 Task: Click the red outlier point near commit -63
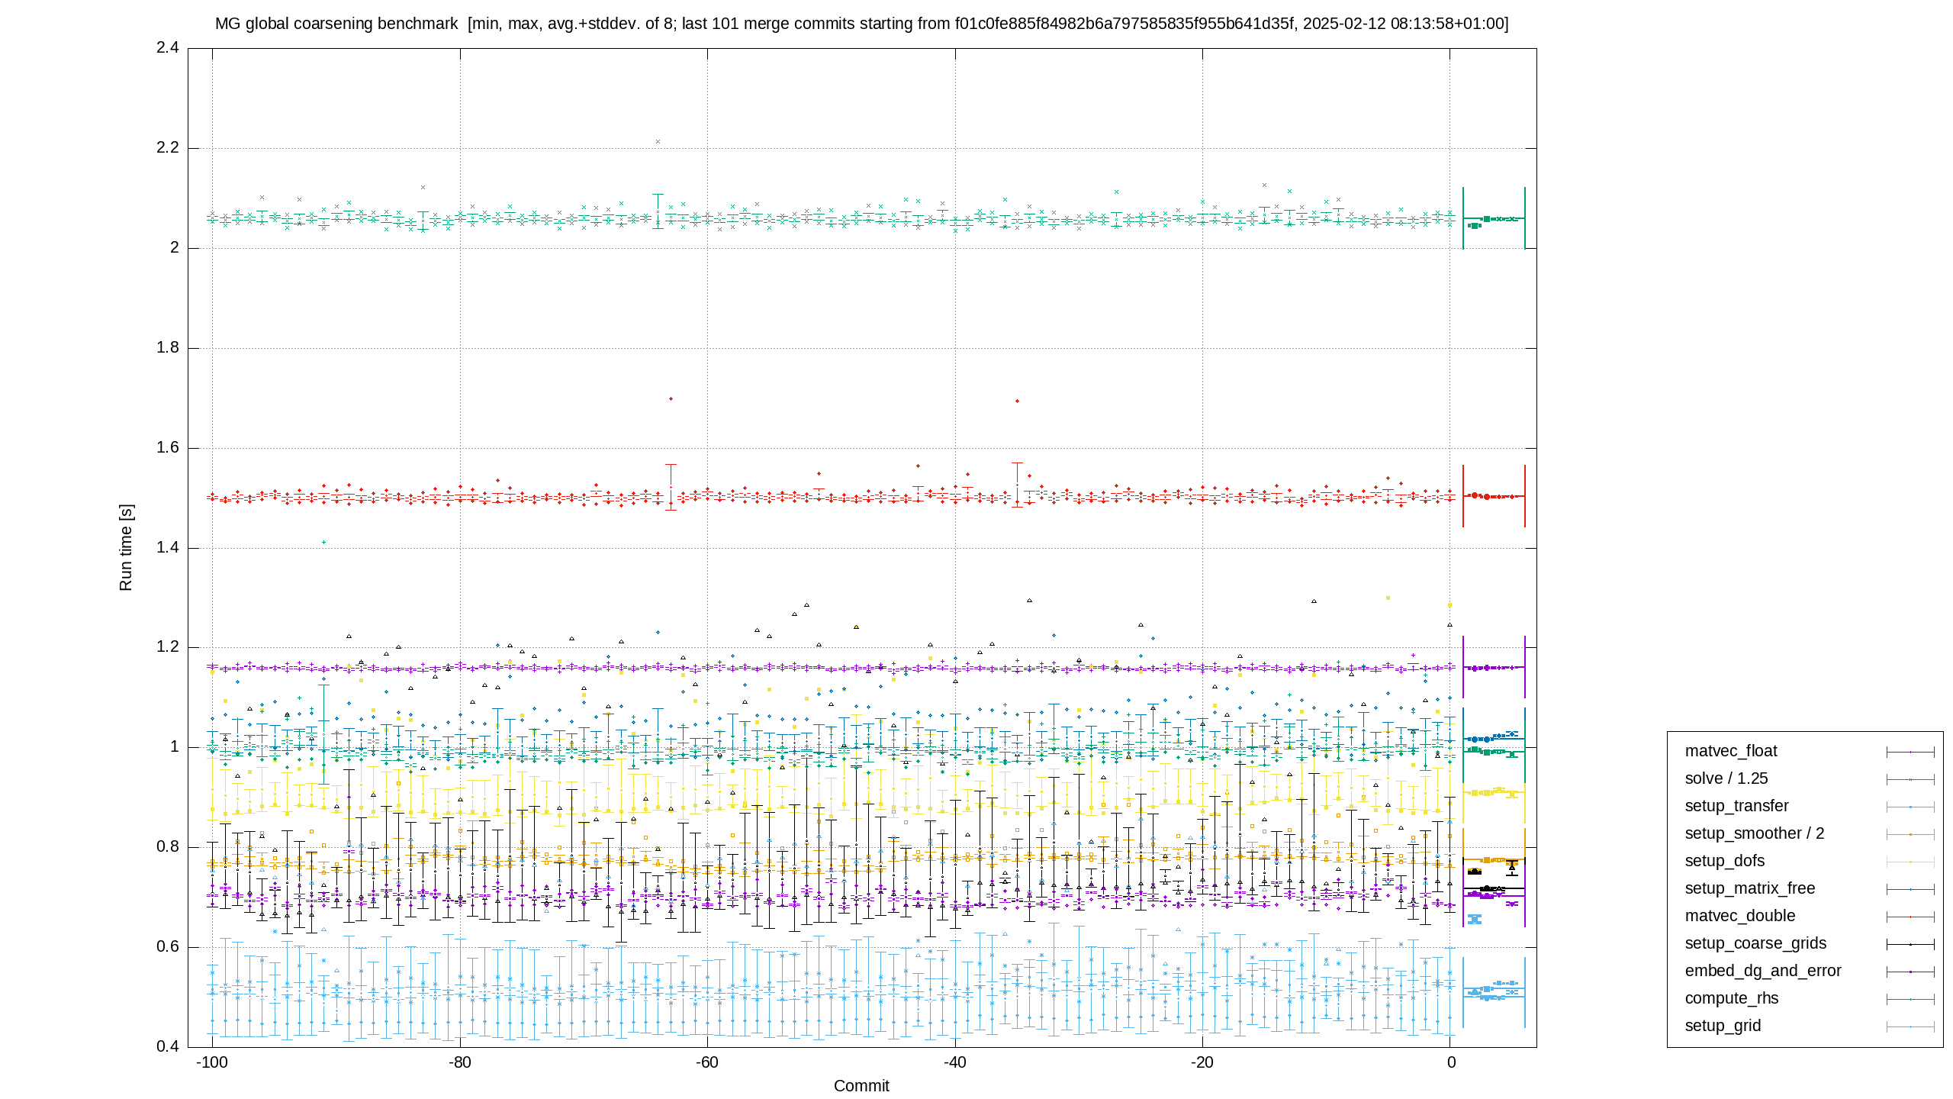pos(671,398)
